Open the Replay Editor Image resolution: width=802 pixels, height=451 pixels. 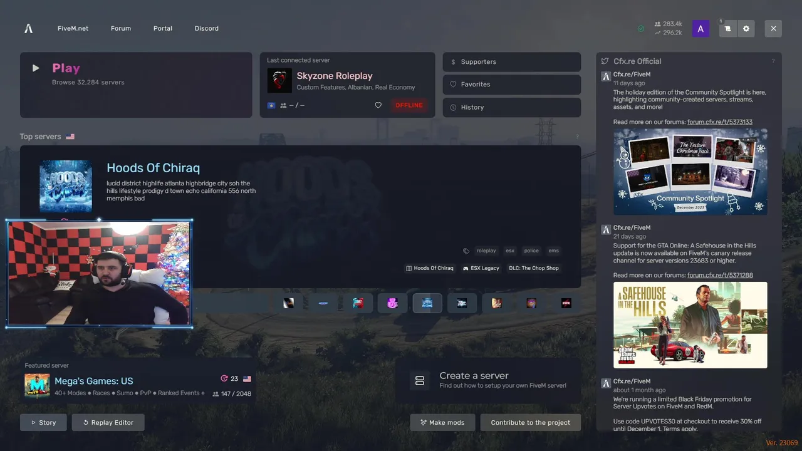click(108, 422)
